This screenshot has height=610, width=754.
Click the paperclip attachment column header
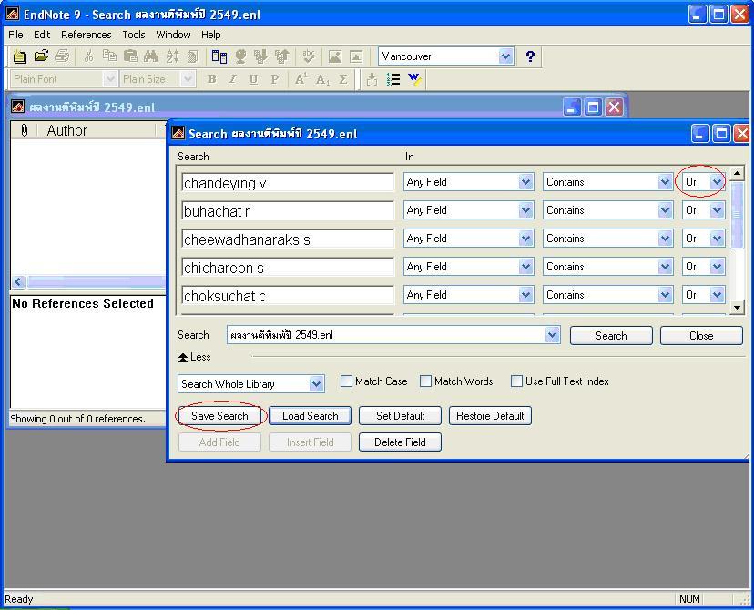point(24,130)
